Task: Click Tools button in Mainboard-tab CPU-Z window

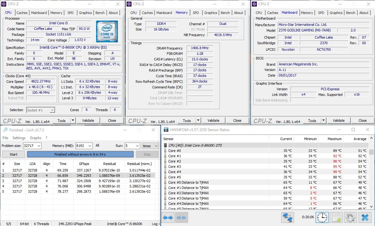Action: click(312, 120)
